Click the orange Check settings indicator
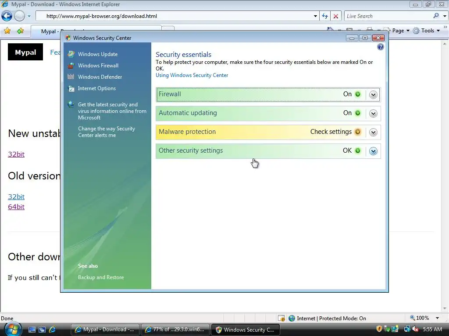The image size is (449, 336). (x=358, y=132)
